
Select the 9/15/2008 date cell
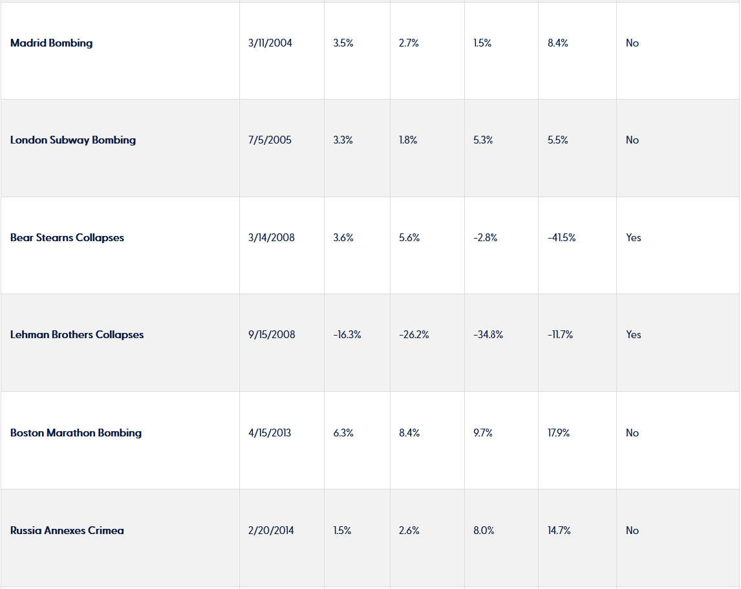coord(272,335)
